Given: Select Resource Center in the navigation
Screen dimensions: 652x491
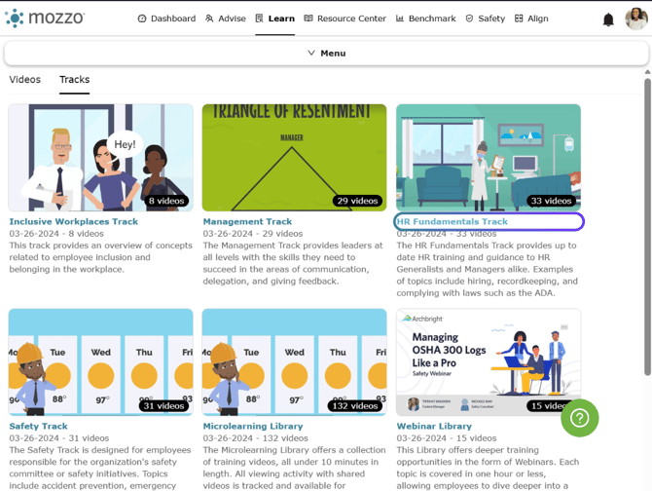Looking at the screenshot, I should [345, 19].
